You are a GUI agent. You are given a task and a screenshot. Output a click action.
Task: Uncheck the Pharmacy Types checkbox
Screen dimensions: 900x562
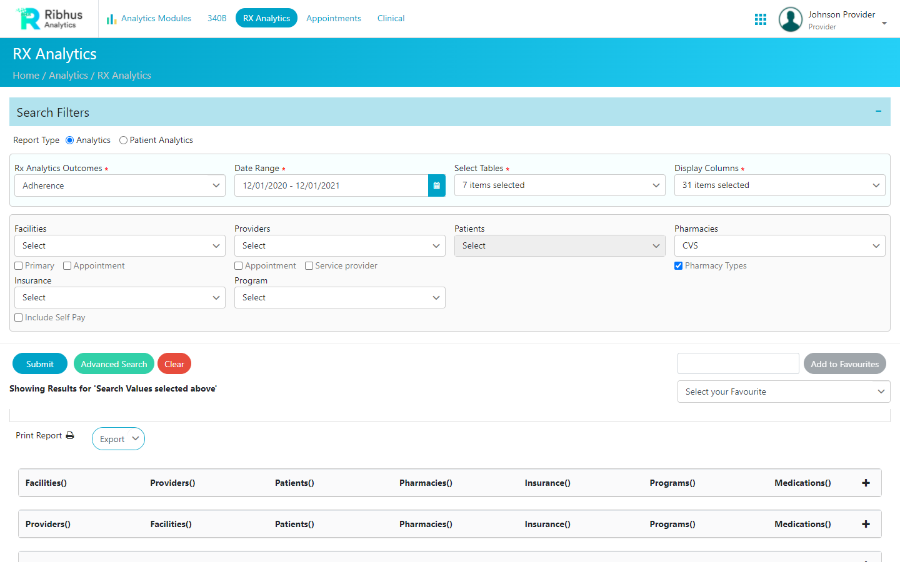coord(678,266)
